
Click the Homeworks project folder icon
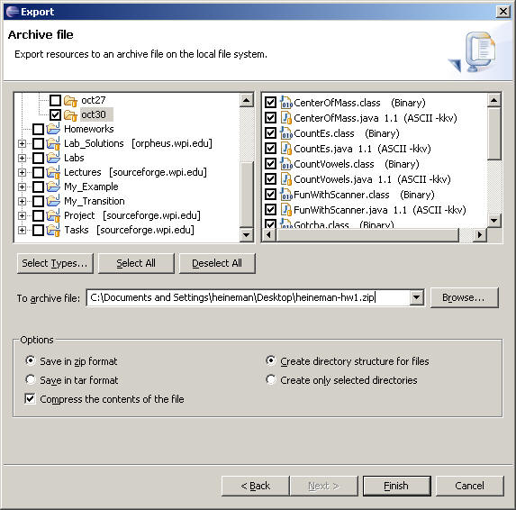(53, 129)
